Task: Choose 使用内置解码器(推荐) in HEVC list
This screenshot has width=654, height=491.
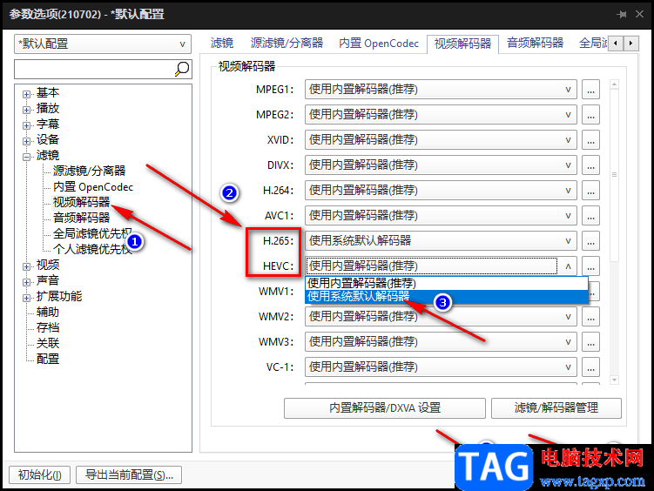Action: pyautogui.click(x=447, y=284)
